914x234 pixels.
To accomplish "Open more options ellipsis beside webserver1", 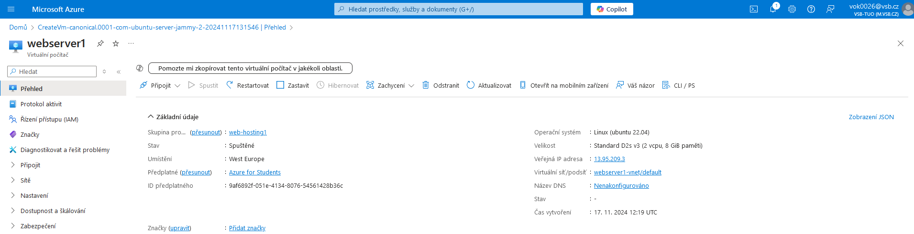I will tap(131, 43).
